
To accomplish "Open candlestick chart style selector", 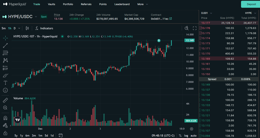I will pyautogui.click(x=27, y=28).
